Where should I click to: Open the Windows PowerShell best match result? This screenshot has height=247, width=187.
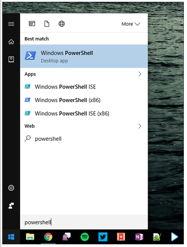pyautogui.click(x=84, y=56)
